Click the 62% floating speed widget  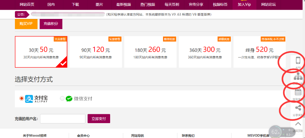point(276,132)
